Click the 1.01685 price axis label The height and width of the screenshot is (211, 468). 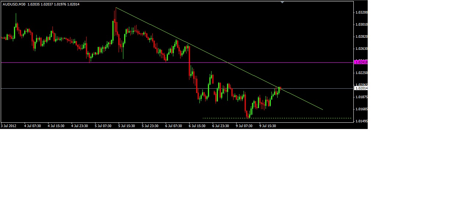click(x=361, y=109)
